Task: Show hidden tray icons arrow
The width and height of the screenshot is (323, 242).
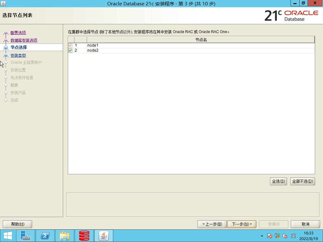Action: (262, 236)
